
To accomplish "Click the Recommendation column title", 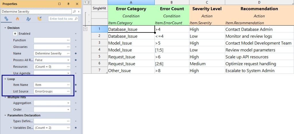I will [259, 9].
